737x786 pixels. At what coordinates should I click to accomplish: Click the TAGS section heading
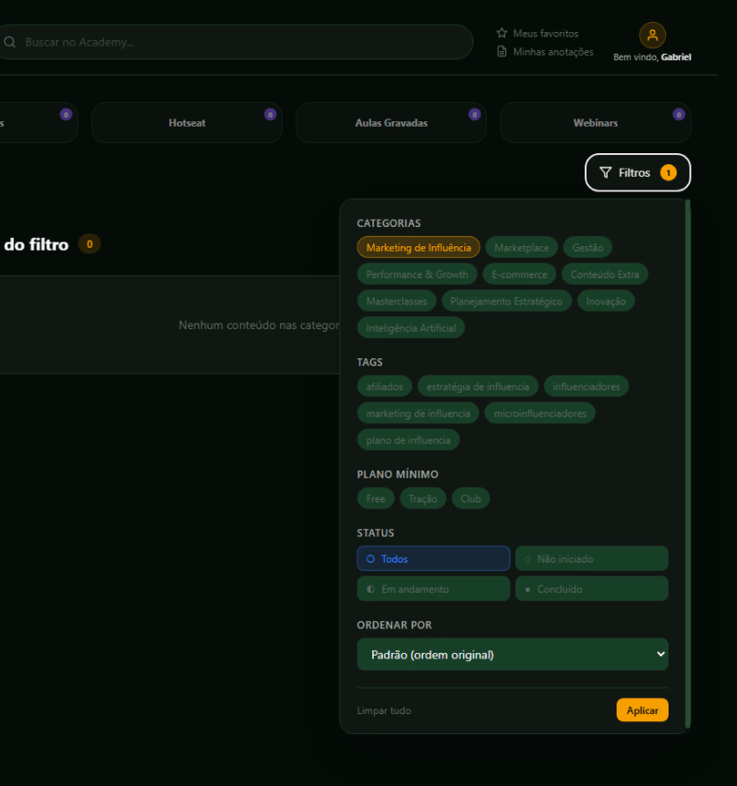(x=369, y=362)
